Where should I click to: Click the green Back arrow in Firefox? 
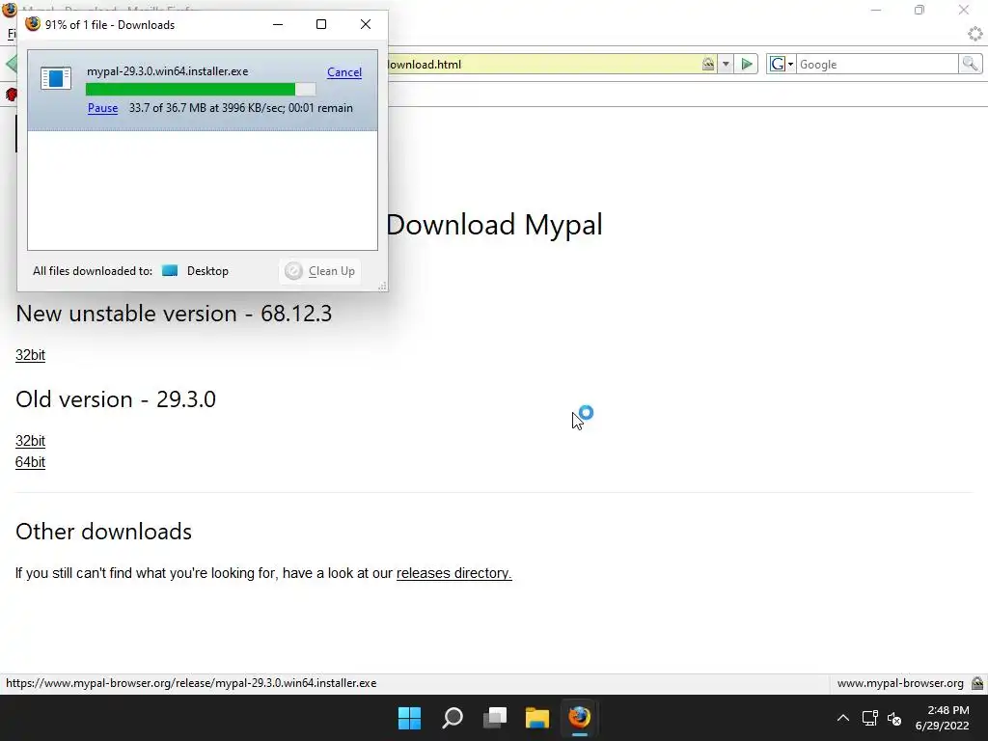pyautogui.click(x=11, y=65)
